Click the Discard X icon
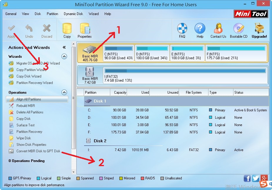 coord(47,28)
